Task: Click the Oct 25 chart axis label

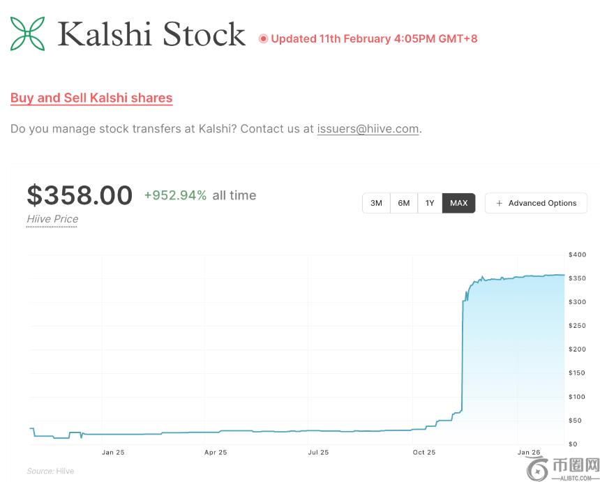Action: click(423, 453)
